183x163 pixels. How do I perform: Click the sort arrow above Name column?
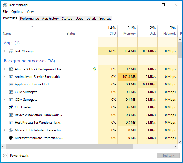tap(32, 26)
